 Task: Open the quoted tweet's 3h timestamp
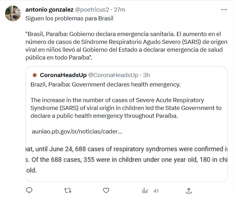pos(146,75)
